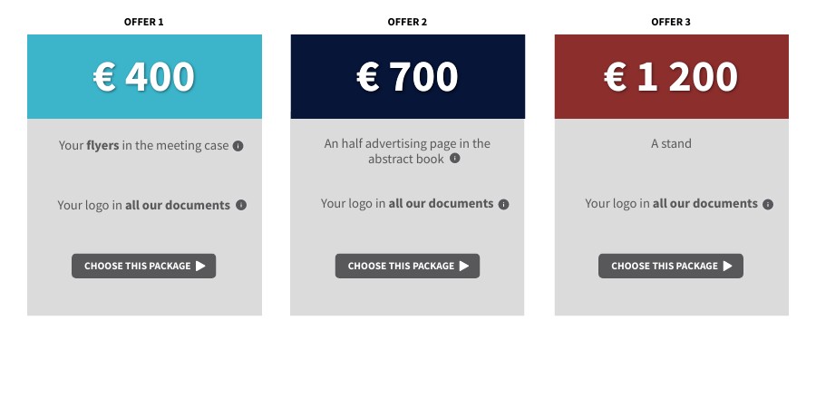Select the € 1 200 package button

click(x=671, y=266)
